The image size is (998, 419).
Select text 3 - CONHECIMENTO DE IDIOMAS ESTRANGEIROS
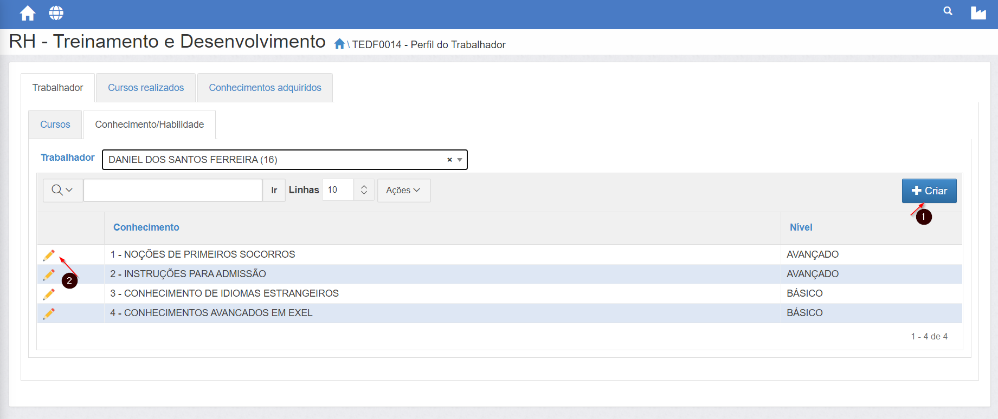[224, 293]
